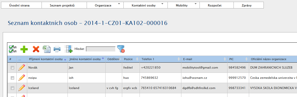Screen dimensions: 297x97
Task: Select phone 745869632 cell
Action: (x=160, y=78)
